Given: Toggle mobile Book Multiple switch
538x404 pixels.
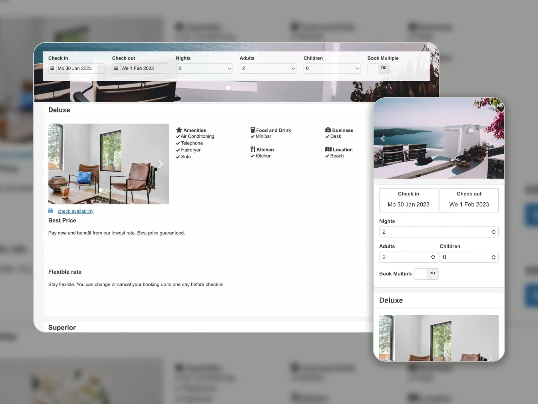Looking at the screenshot, I should point(426,274).
